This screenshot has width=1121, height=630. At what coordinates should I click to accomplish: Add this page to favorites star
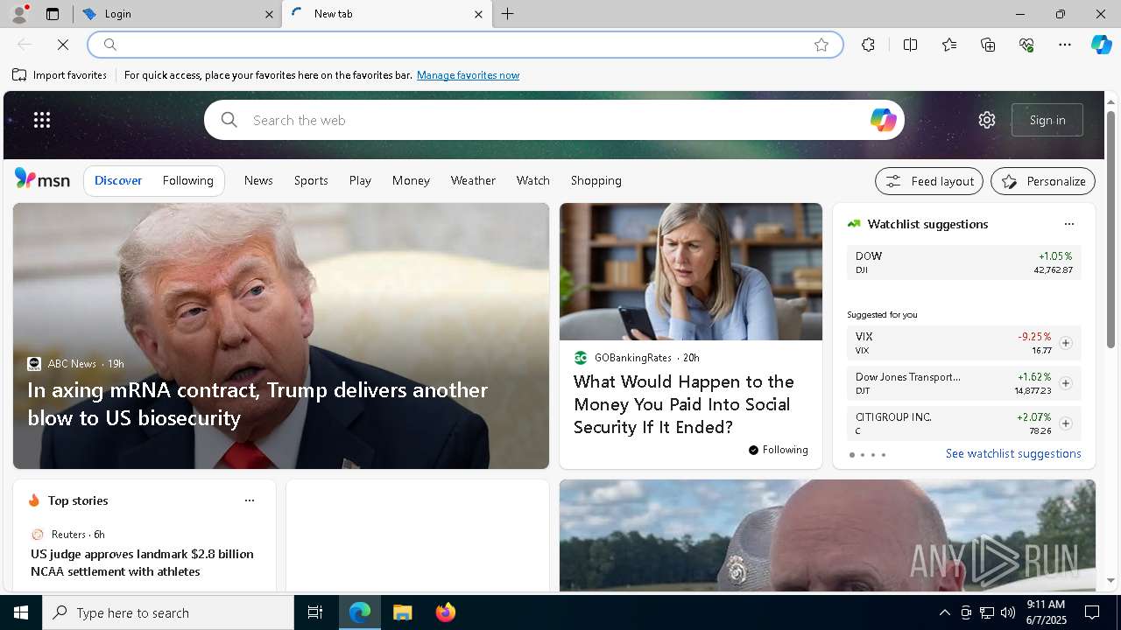click(x=821, y=45)
